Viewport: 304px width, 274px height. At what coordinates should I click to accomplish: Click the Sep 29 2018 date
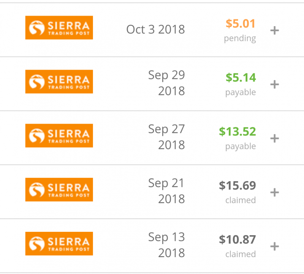pos(166,83)
